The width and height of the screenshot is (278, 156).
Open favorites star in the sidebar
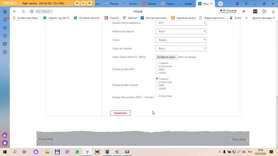(5, 28)
